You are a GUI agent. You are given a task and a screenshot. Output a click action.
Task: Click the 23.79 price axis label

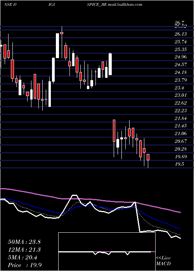[181, 80]
